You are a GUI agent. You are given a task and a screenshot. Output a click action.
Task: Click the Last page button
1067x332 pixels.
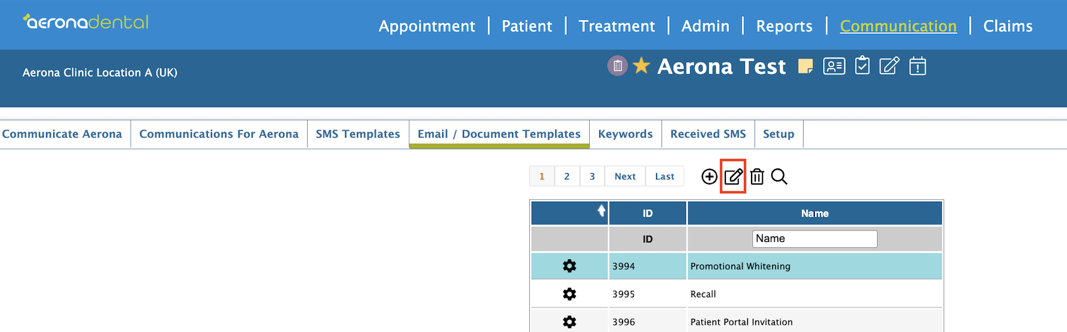pos(664,176)
